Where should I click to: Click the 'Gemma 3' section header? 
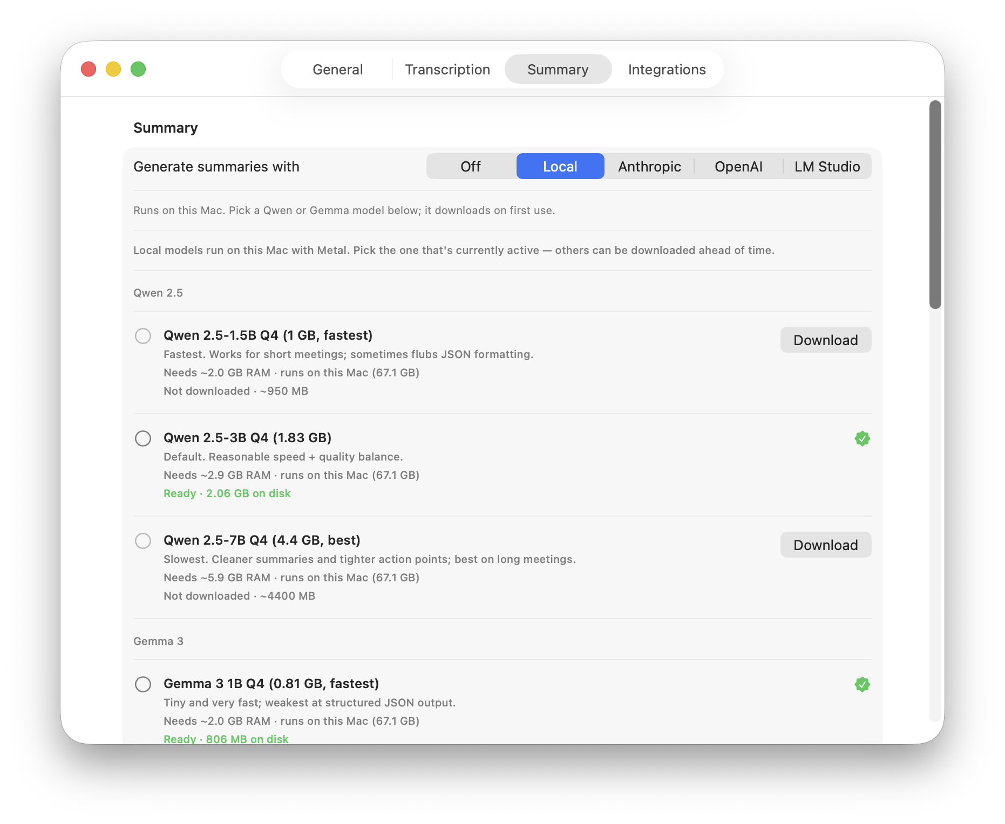tap(159, 641)
